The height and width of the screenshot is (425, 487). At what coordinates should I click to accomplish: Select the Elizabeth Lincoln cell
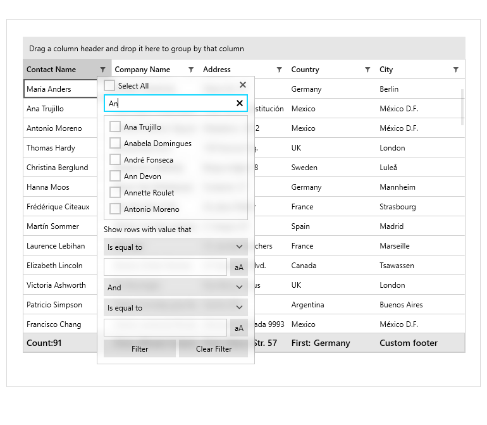(61, 265)
